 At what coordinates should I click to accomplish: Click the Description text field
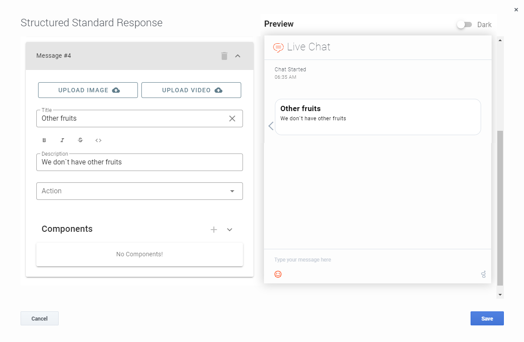point(139,162)
